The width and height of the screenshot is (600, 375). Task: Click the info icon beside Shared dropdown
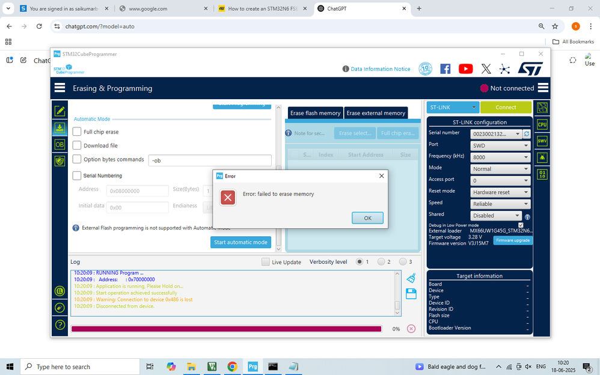tap(527, 217)
